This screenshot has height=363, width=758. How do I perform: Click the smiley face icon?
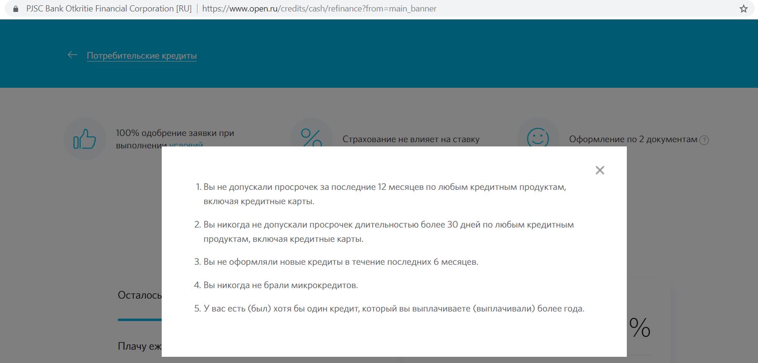538,137
